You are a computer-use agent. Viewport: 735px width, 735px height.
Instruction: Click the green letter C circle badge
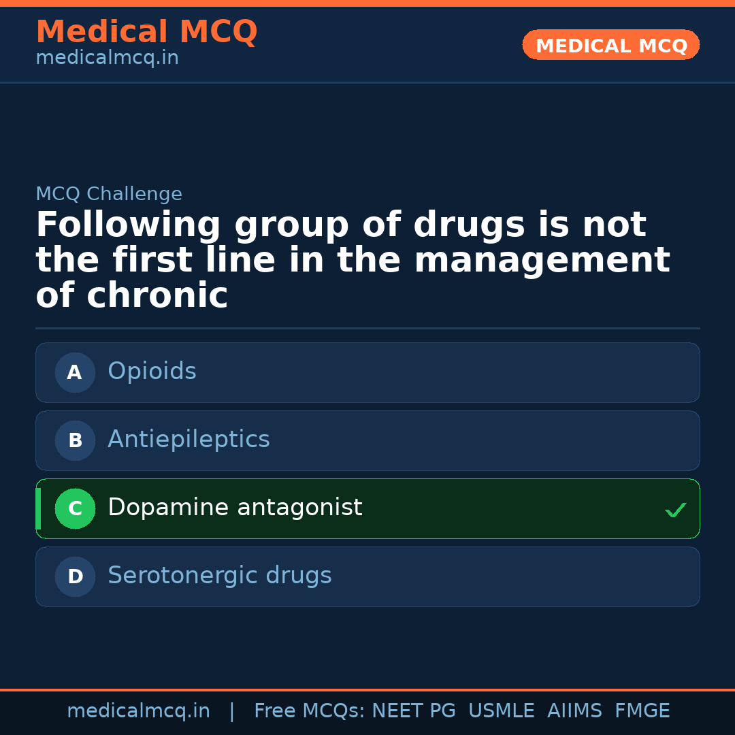coord(75,508)
